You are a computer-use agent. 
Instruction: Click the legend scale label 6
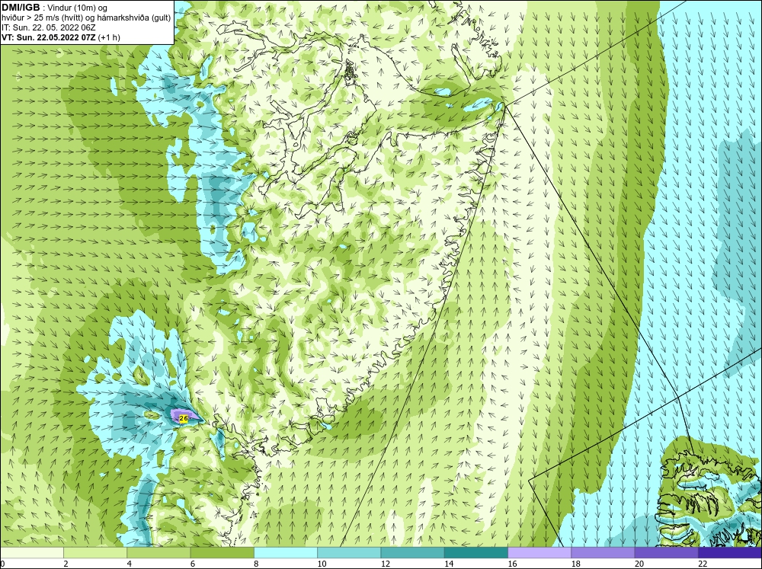point(193,564)
